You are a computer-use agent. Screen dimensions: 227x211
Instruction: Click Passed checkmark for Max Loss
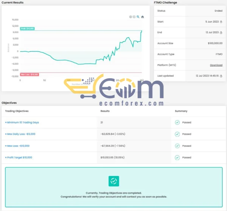pos(177,146)
